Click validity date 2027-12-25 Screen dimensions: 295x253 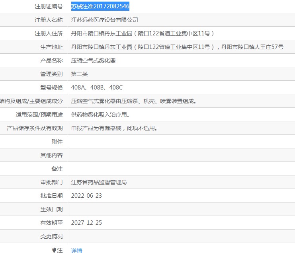click(x=86, y=223)
